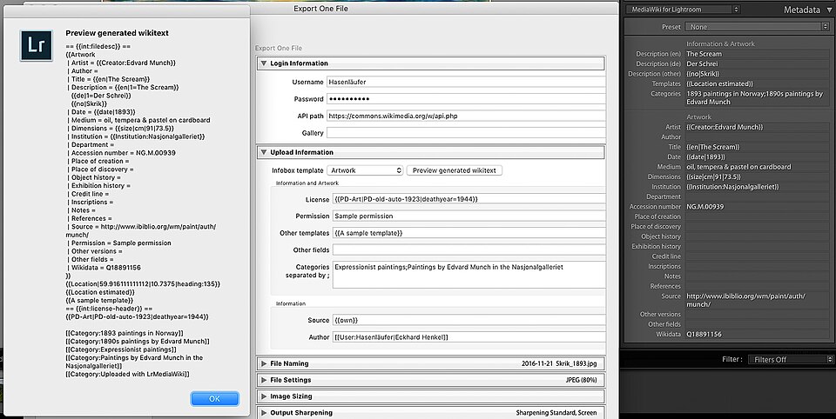Click the Permission field in export dialog
The image size is (836, 419).
coord(469,216)
